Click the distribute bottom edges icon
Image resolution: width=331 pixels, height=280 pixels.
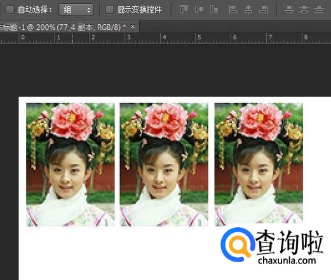(319, 10)
